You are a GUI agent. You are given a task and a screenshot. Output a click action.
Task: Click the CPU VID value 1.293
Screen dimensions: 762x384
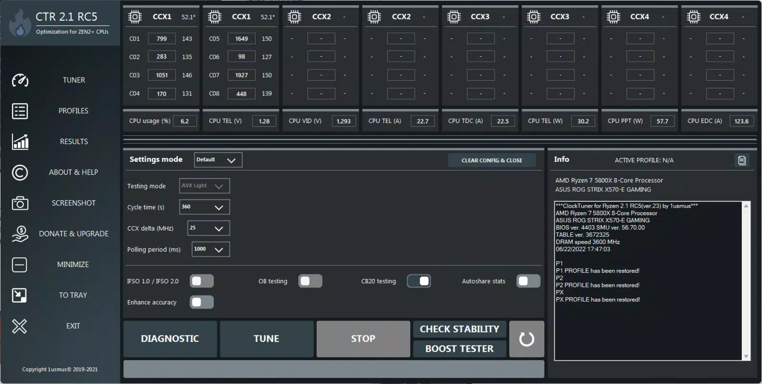click(344, 121)
